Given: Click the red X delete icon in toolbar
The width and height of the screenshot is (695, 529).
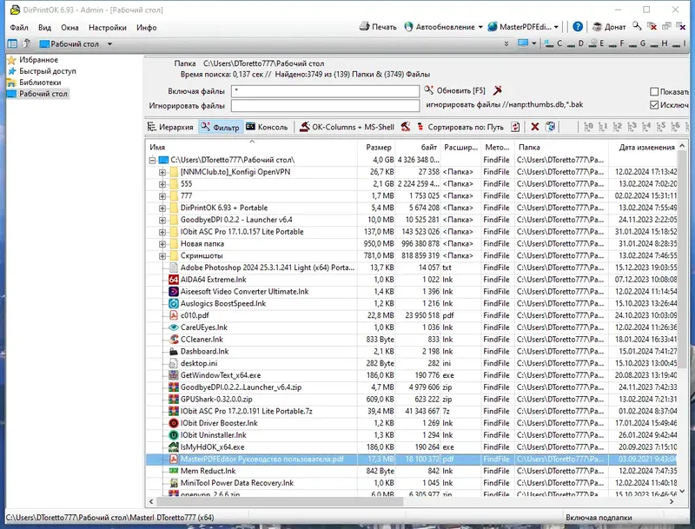Looking at the screenshot, I should point(535,127).
